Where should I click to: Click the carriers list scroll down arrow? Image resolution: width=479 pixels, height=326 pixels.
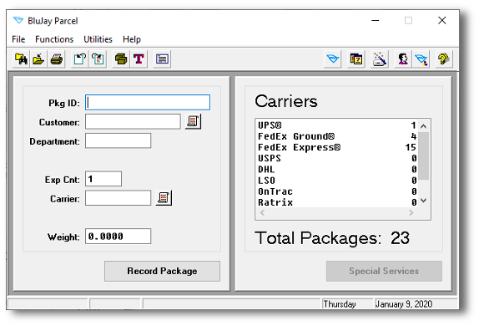pos(423,201)
